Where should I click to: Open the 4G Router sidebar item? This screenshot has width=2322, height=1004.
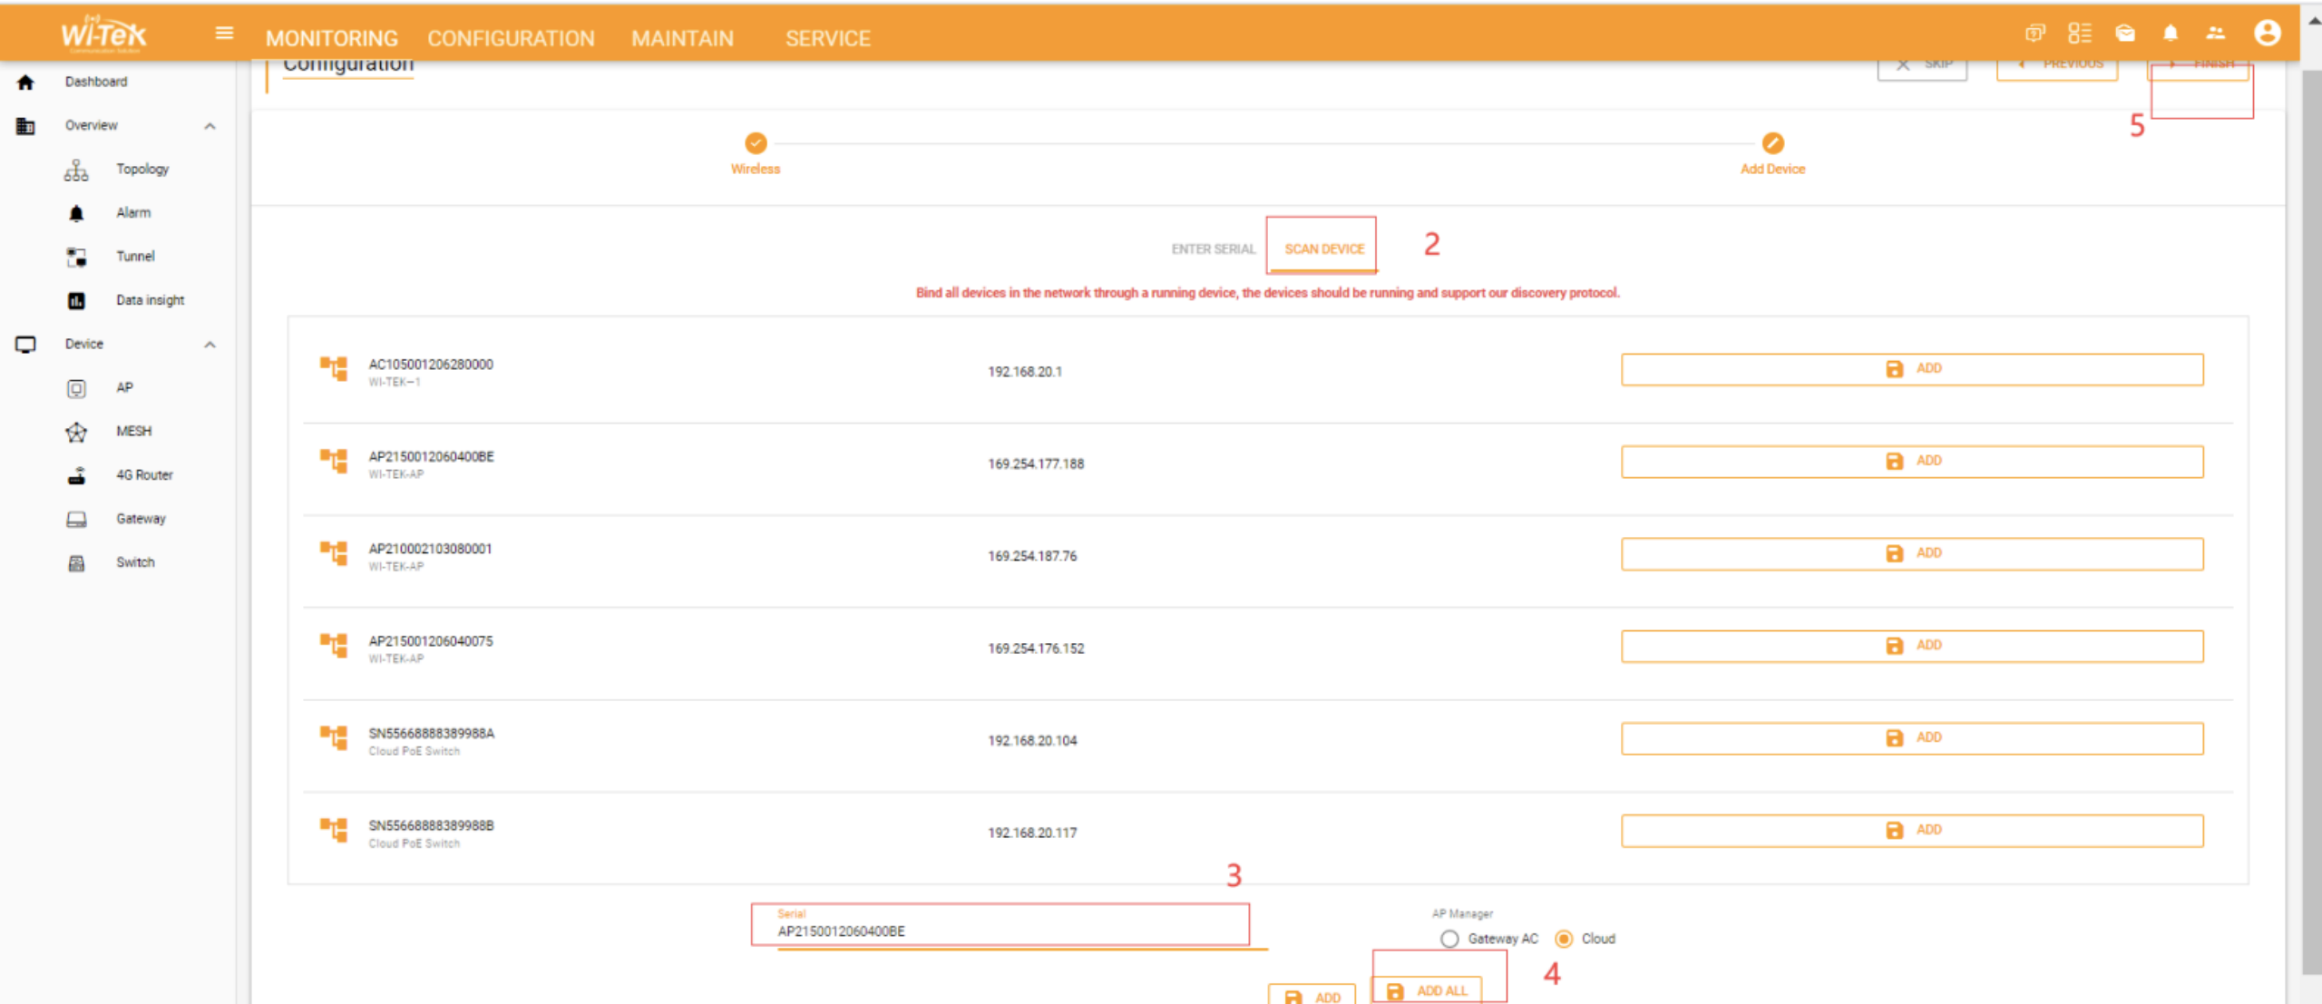click(x=143, y=475)
